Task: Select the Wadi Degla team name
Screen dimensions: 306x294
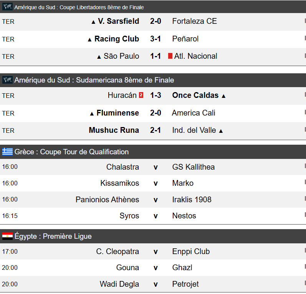Action: tap(119, 284)
